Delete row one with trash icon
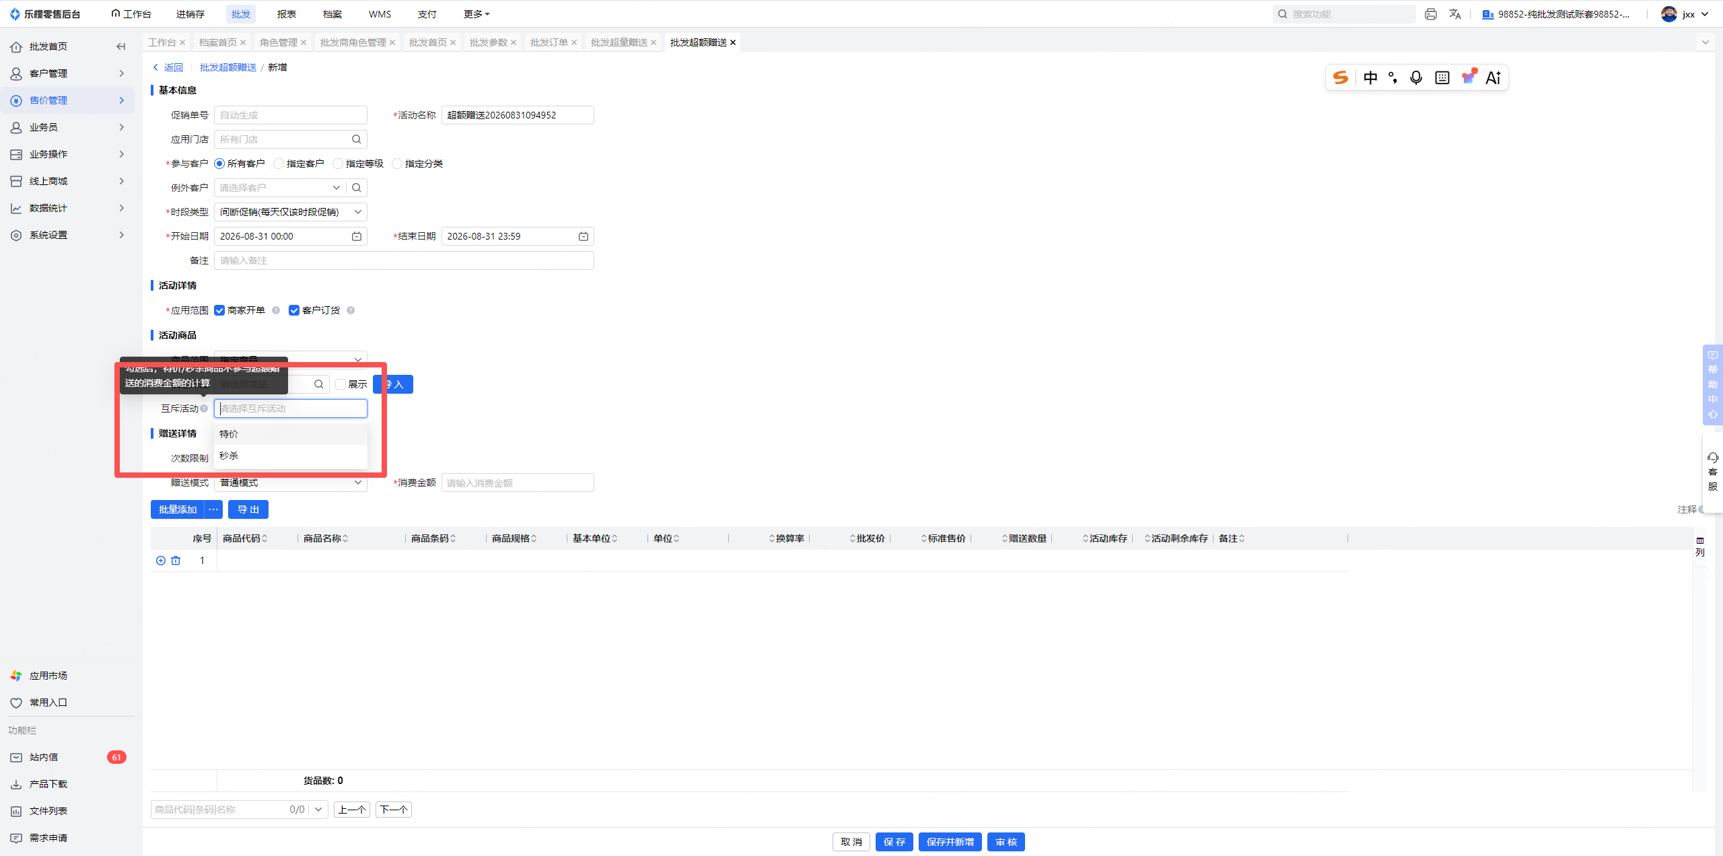The height and width of the screenshot is (856, 1723). point(176,561)
